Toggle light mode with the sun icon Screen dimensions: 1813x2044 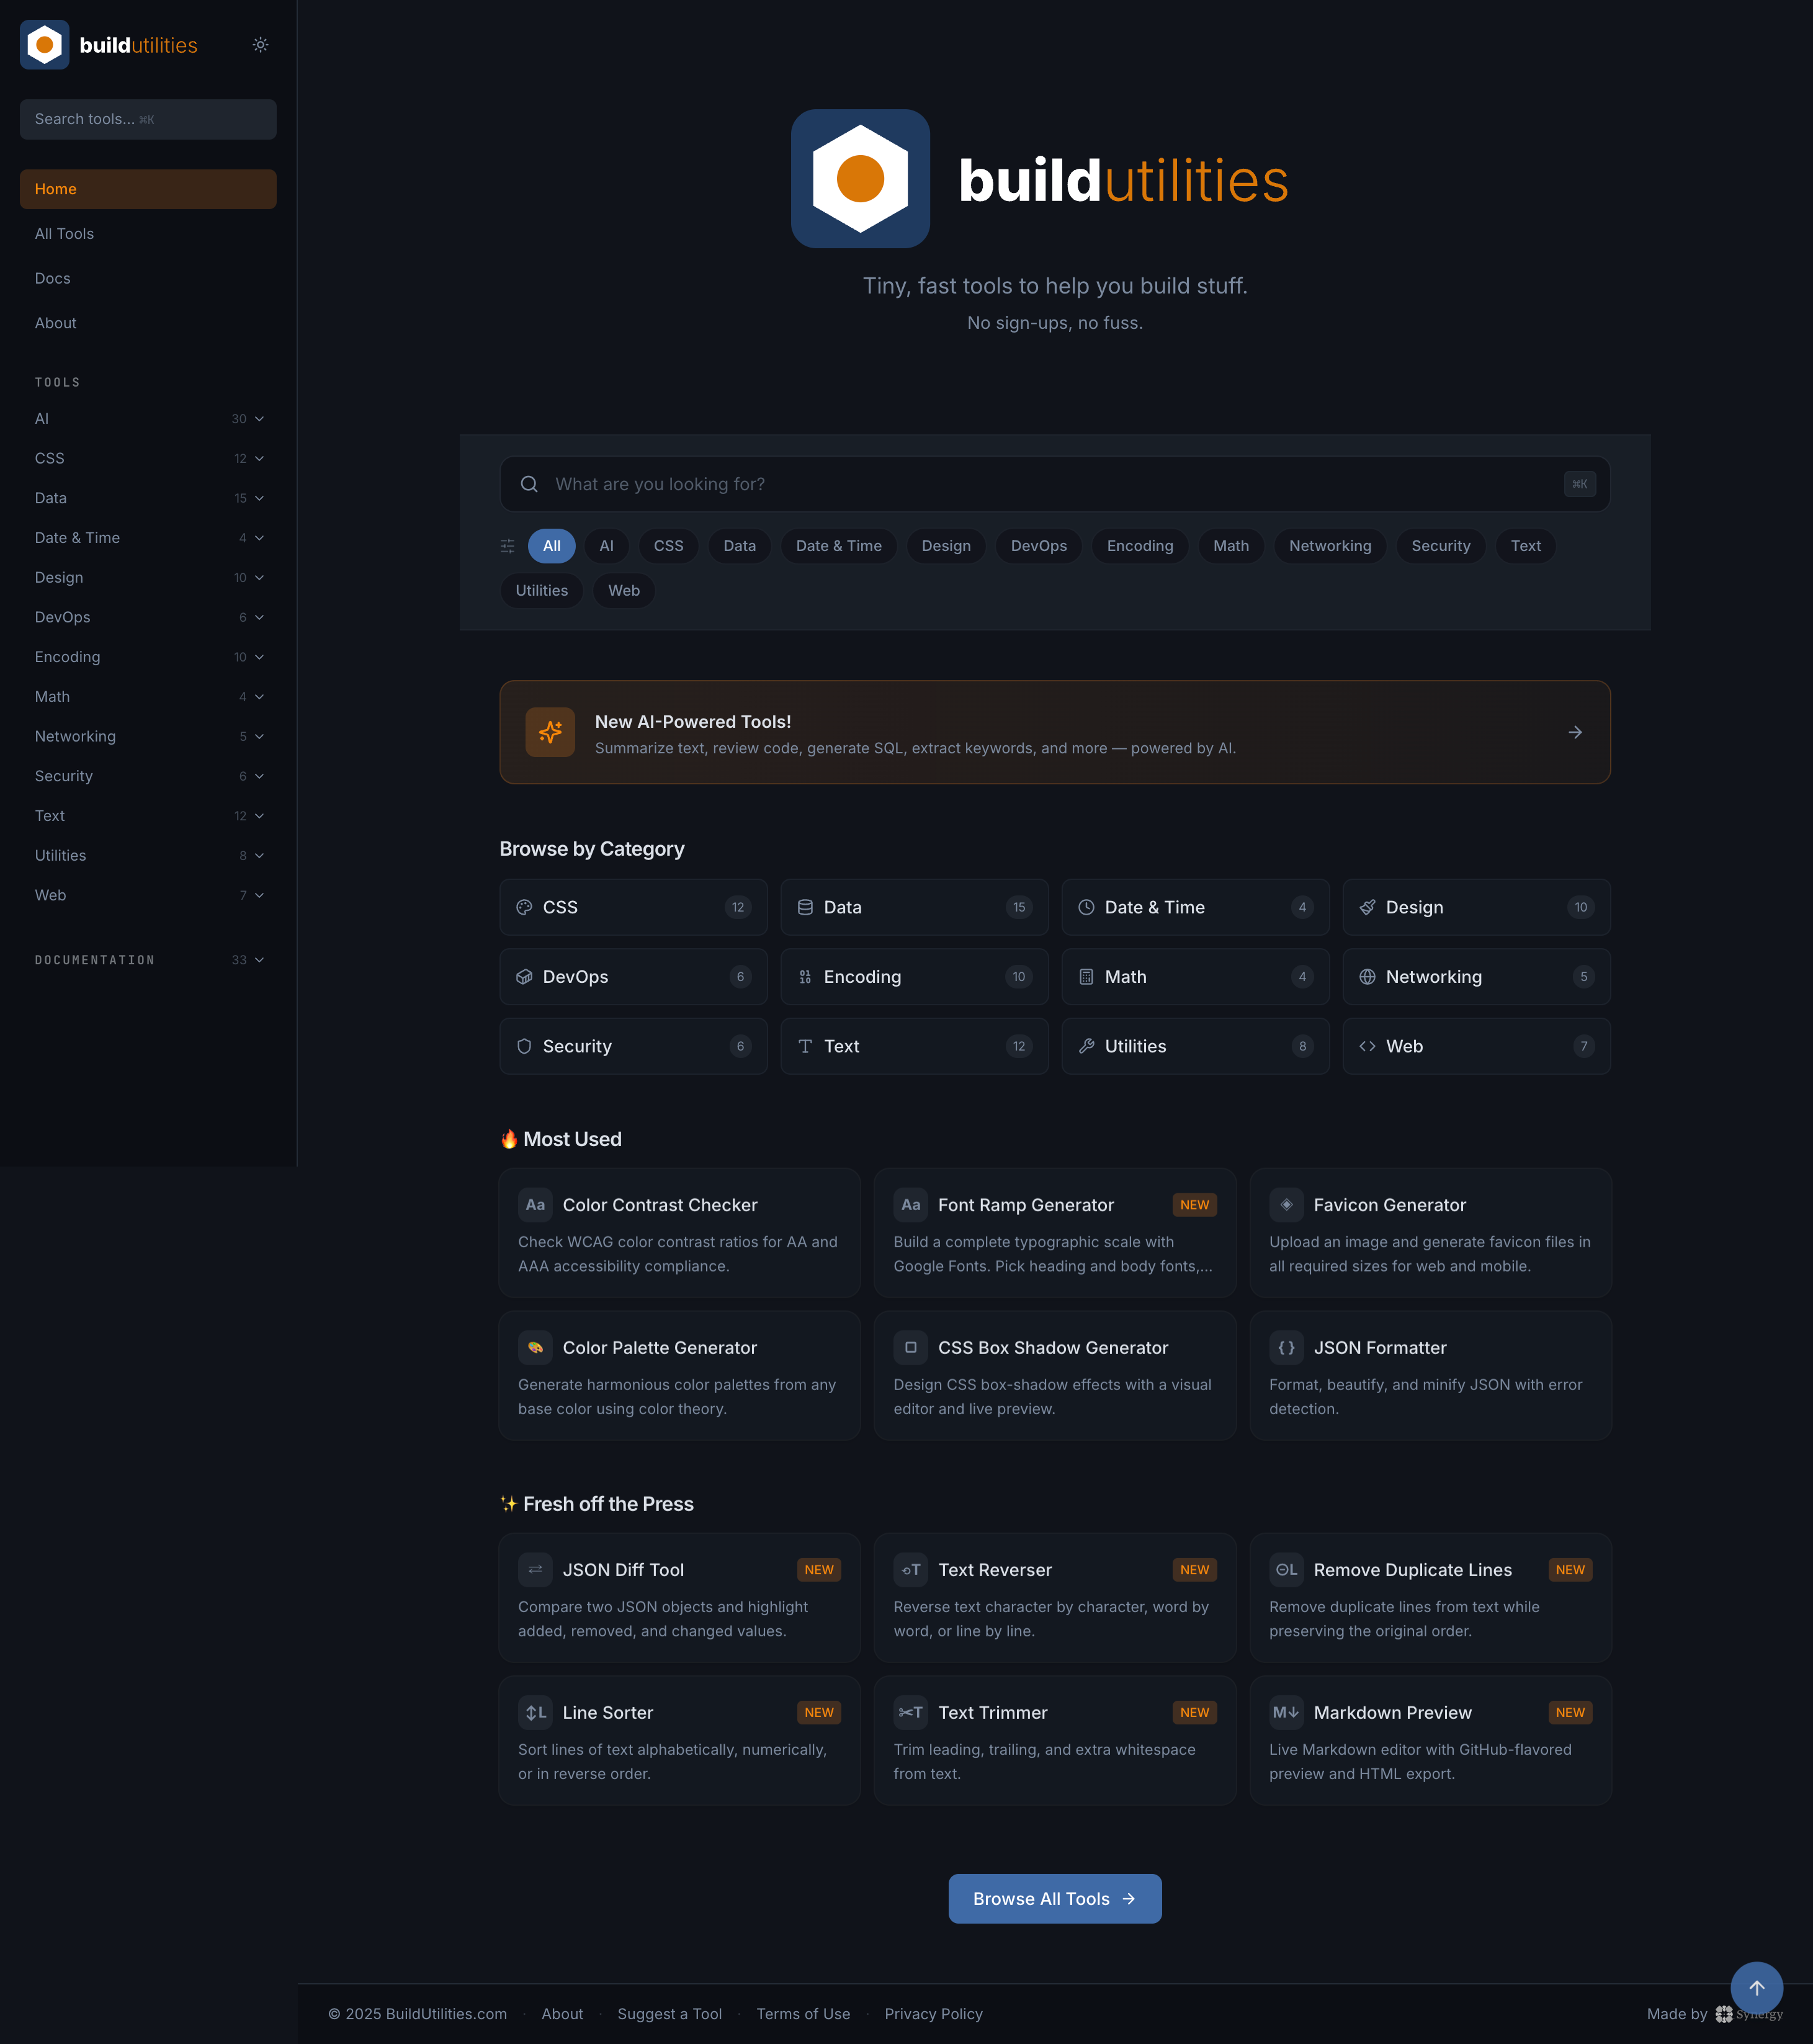(260, 44)
